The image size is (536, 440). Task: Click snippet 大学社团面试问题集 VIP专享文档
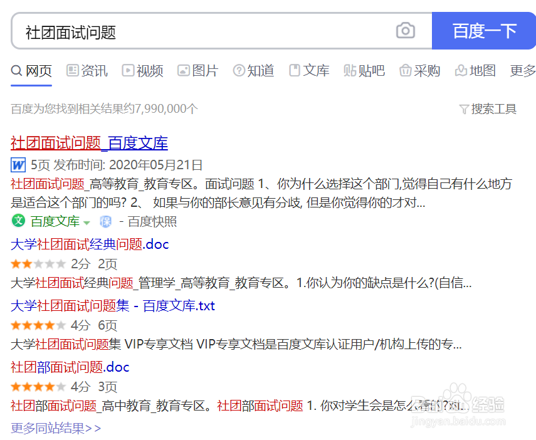(236, 344)
